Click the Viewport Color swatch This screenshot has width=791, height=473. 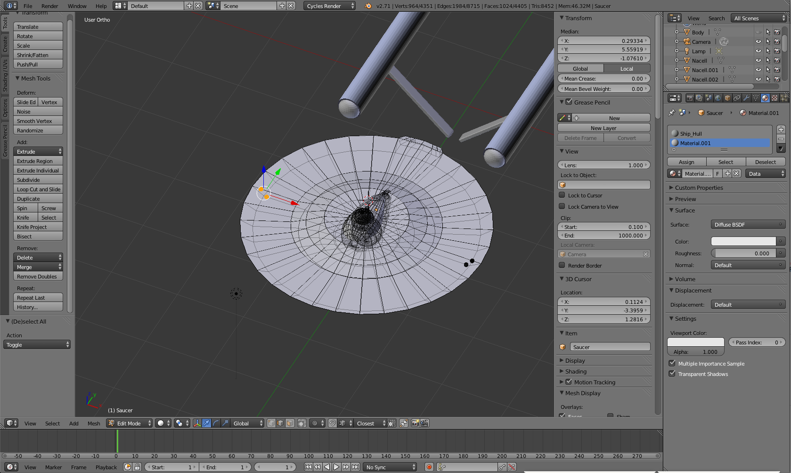click(x=696, y=342)
